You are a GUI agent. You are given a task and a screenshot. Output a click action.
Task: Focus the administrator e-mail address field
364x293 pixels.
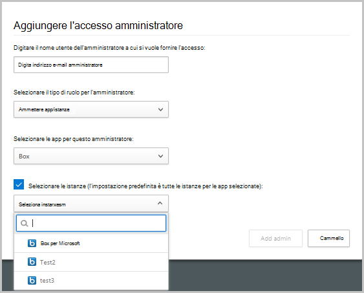(91, 65)
